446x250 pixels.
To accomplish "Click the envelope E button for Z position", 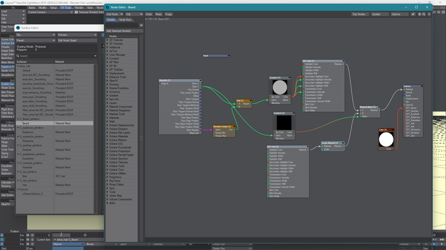I will point(32,244).
